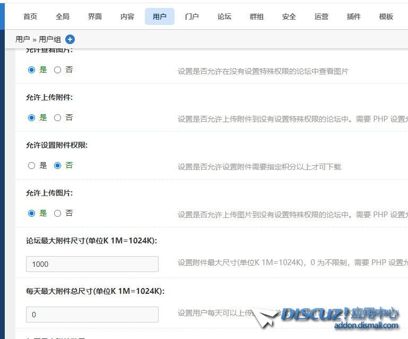The height and width of the screenshot is (339, 408).
Task: Open the 首页 tab
Action: (30, 16)
